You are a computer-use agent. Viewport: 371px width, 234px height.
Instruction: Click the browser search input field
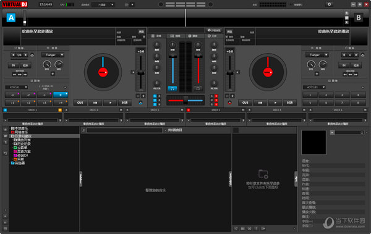[124, 130]
